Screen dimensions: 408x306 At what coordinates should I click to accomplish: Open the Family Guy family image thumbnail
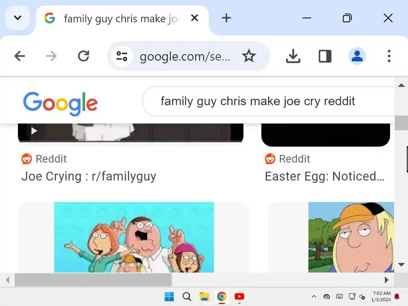click(134, 237)
